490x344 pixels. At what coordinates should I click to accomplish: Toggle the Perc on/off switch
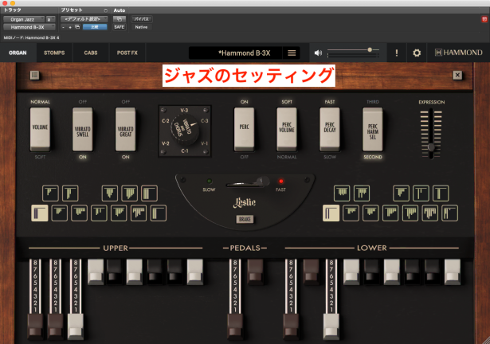click(244, 128)
